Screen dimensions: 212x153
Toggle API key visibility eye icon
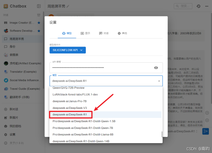point(156,68)
